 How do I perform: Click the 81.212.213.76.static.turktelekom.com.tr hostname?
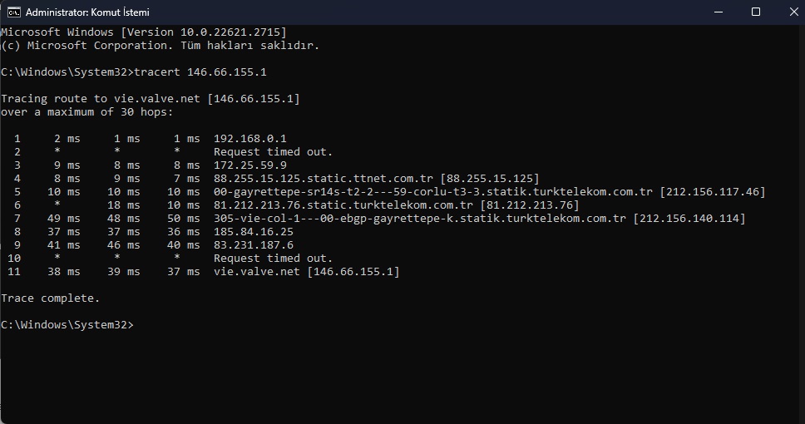click(343, 205)
